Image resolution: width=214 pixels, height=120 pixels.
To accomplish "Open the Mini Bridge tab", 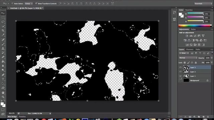I will (12, 117).
